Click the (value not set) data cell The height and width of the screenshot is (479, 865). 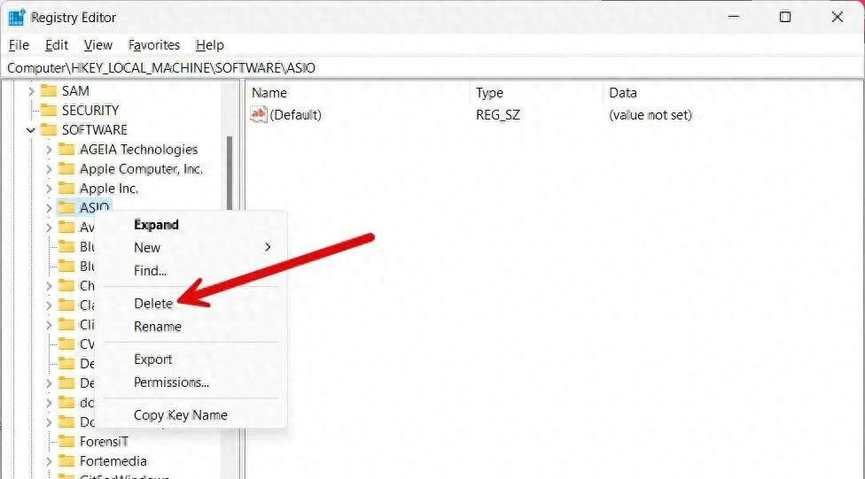[x=651, y=114]
